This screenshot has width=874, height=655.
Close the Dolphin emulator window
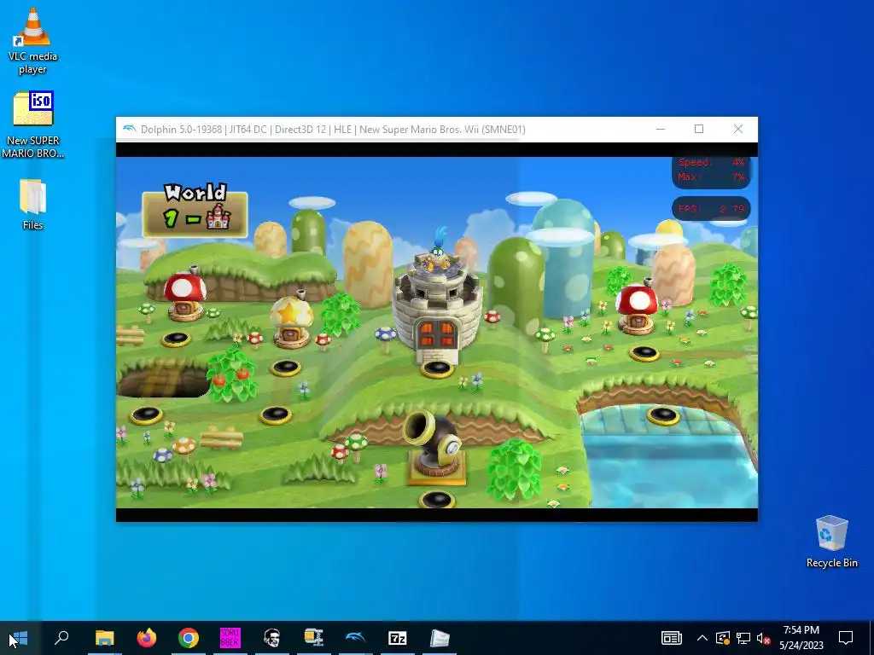[x=738, y=130]
